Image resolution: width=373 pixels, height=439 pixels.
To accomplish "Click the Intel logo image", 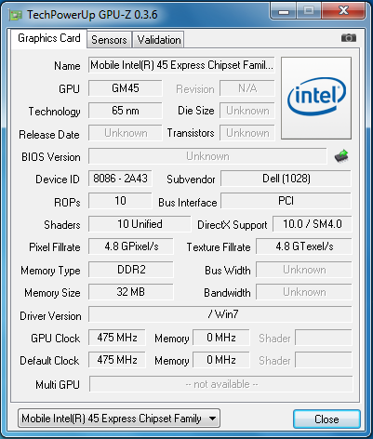I will point(316,98).
